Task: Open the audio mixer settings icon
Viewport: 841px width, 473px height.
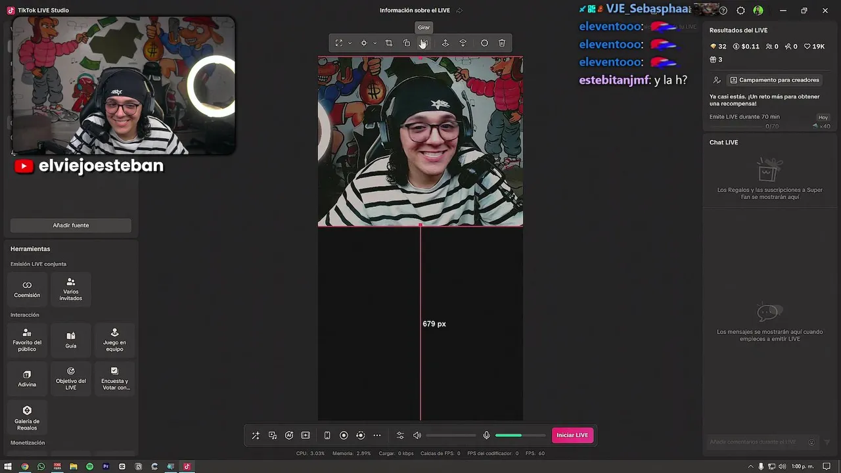Action: pyautogui.click(x=400, y=436)
